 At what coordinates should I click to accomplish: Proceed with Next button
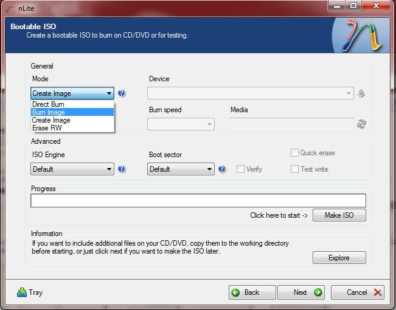click(x=301, y=292)
